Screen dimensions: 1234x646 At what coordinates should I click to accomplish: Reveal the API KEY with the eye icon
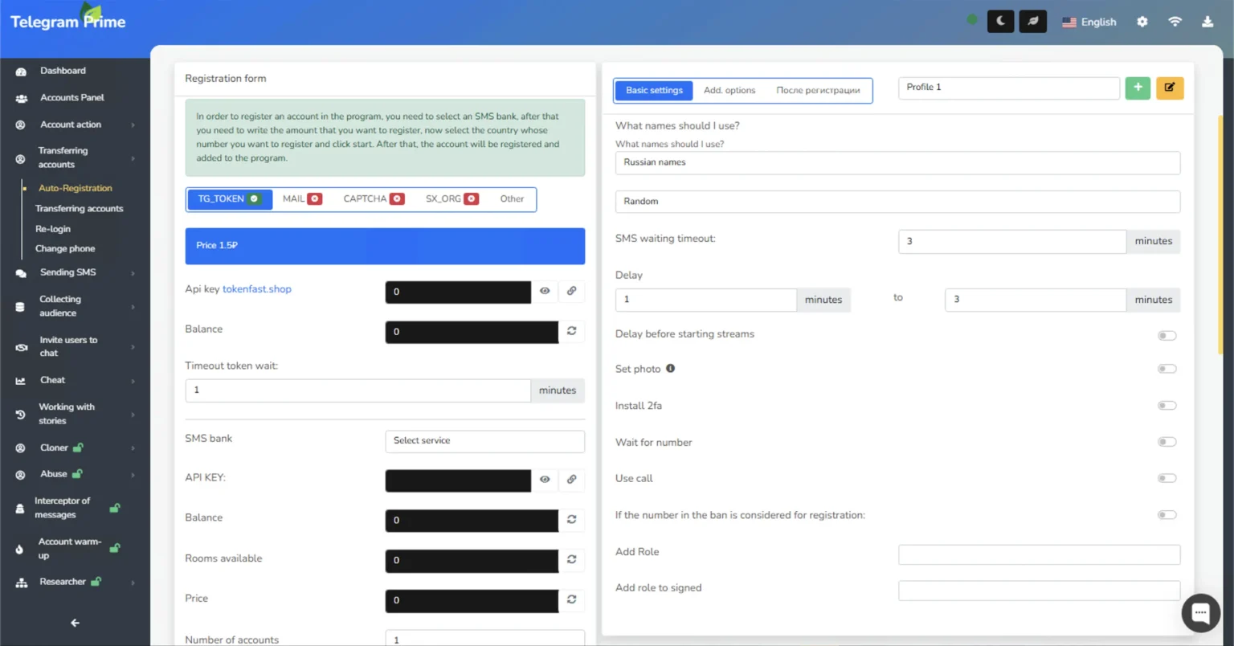[545, 480]
